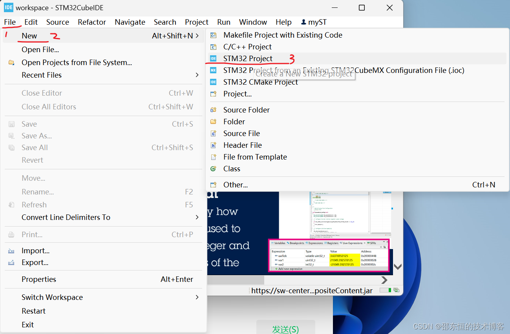The height and width of the screenshot is (334, 510).
Task: Click the Live Expressions screenshot thumbnail
Action: click(329, 256)
